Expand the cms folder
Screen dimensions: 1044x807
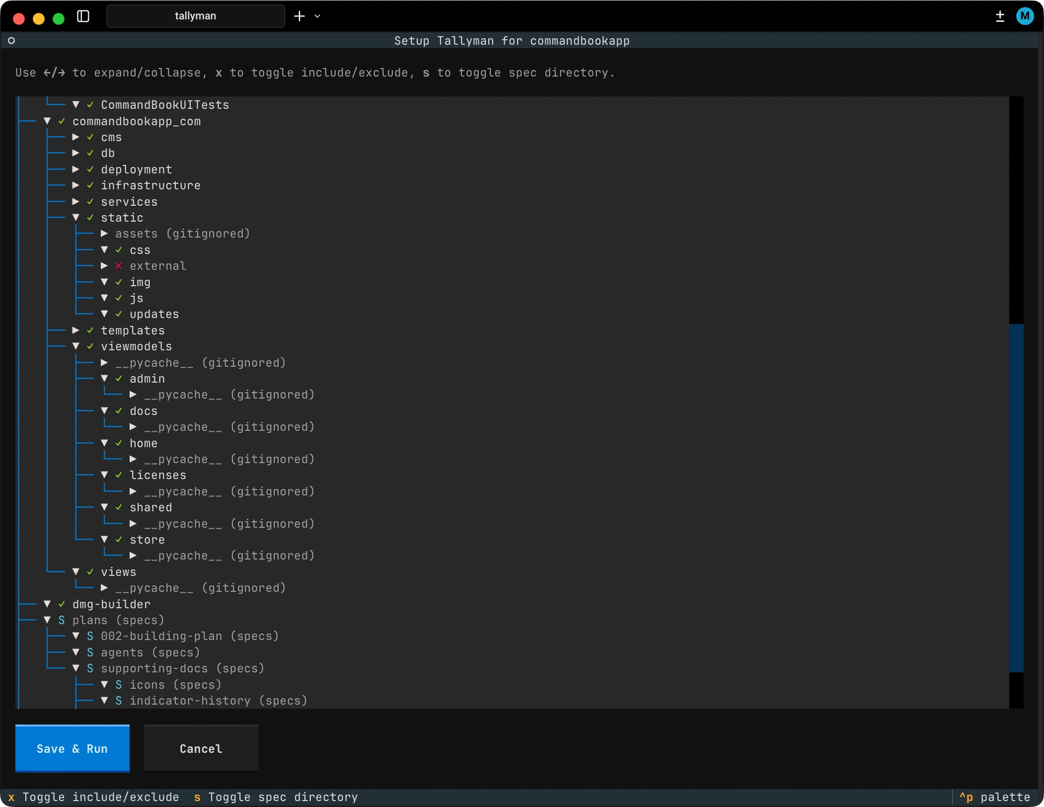click(x=76, y=137)
